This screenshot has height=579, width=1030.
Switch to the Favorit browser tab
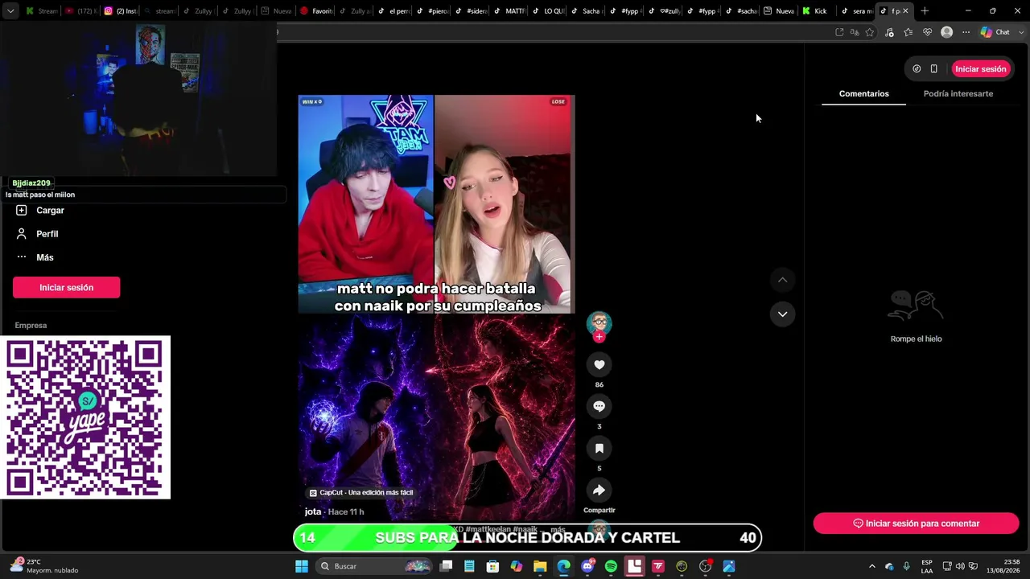(315, 11)
